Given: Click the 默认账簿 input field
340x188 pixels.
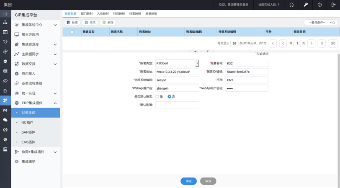Looking at the screenshot, I should point(177,105).
